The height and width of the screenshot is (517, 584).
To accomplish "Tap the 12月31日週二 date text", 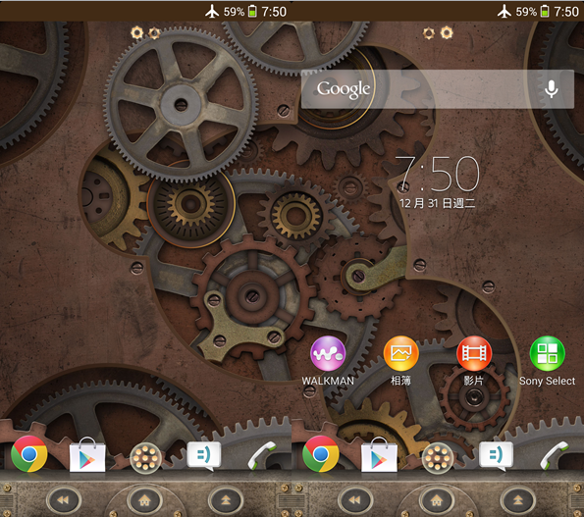I will coord(437,203).
